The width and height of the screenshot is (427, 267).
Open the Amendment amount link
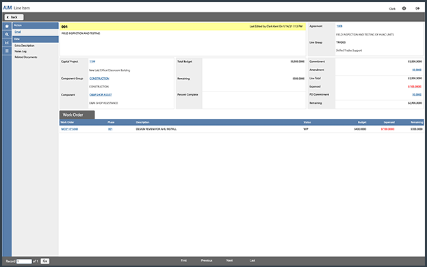click(x=417, y=70)
